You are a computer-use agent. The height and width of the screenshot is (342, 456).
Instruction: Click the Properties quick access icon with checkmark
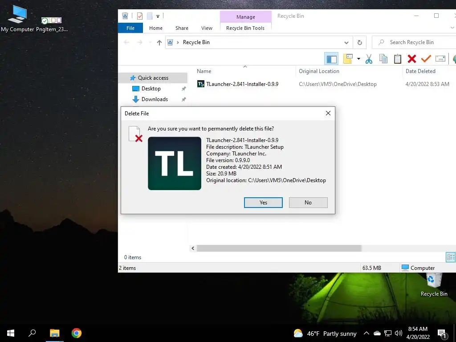pyautogui.click(x=140, y=16)
